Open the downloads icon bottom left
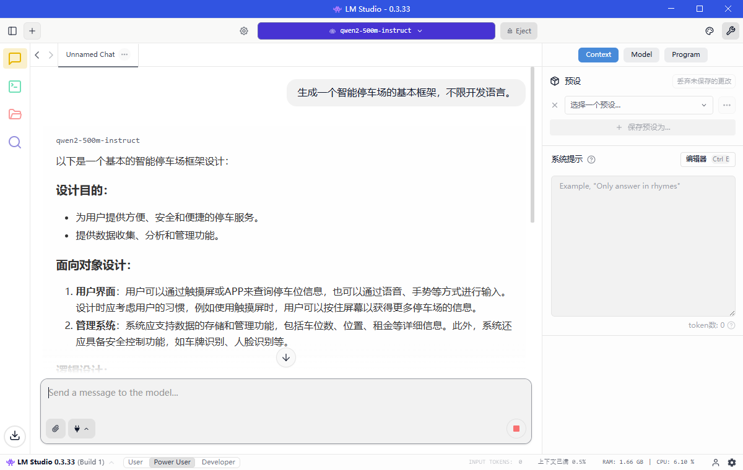This screenshot has height=470, width=743. tap(14, 436)
